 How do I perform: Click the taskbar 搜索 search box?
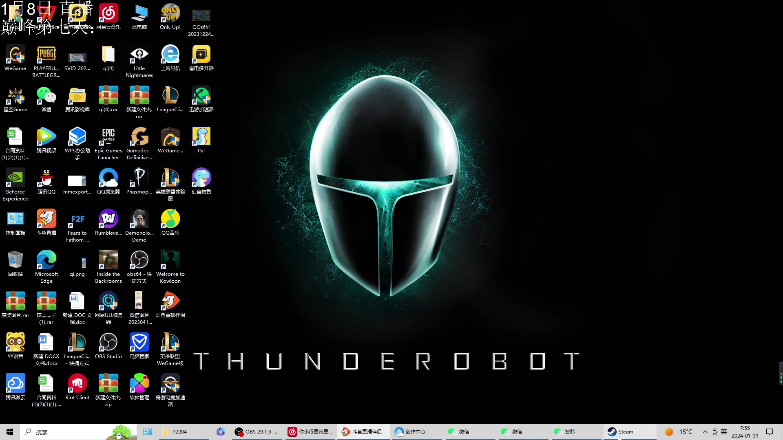click(78, 432)
